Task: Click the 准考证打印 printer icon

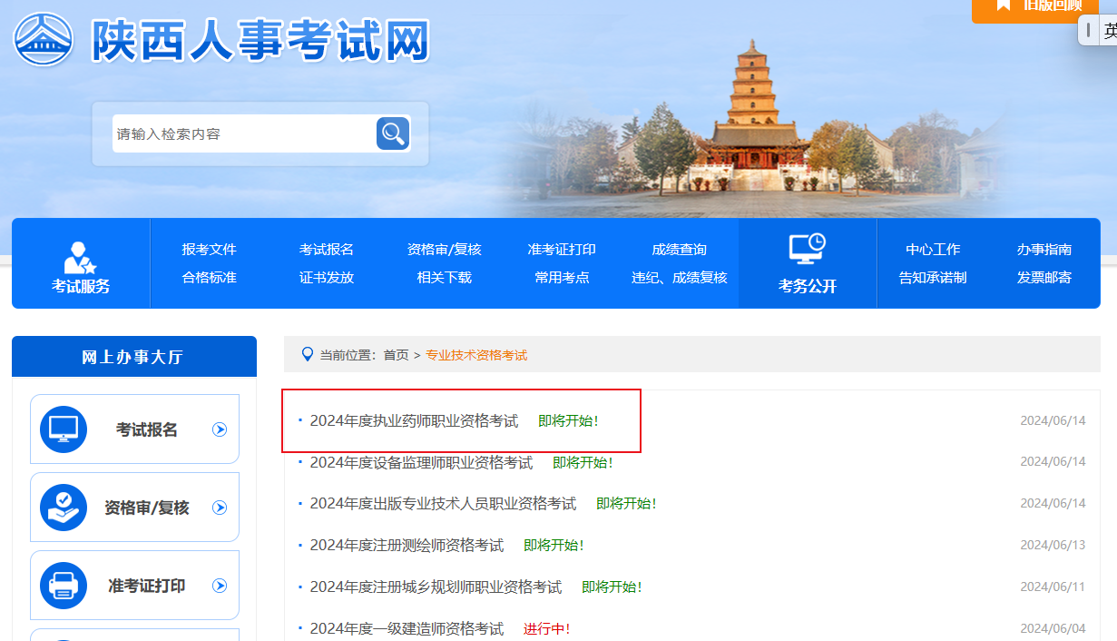Action: click(x=64, y=586)
